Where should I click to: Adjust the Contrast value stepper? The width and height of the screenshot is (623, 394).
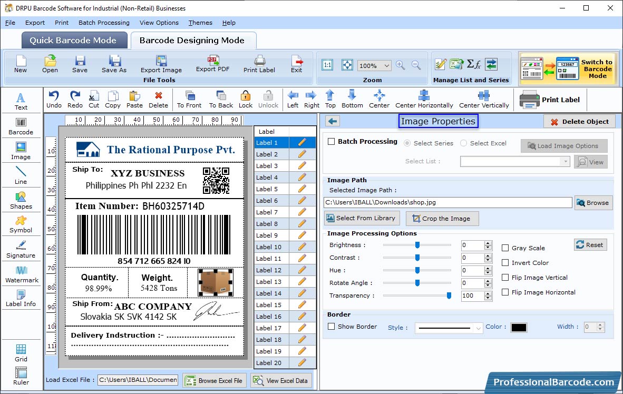(488, 258)
